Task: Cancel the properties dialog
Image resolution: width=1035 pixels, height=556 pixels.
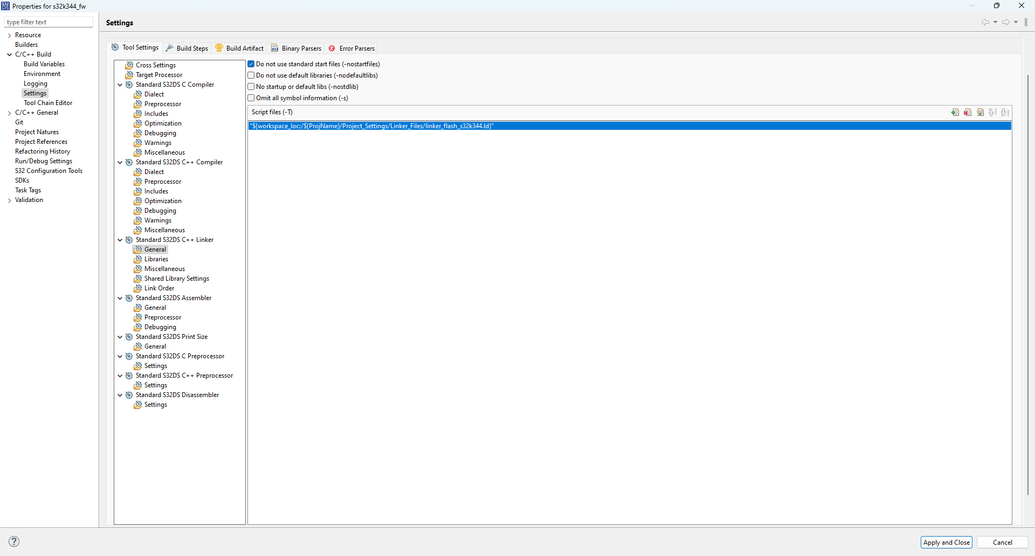Action: 1002,542
